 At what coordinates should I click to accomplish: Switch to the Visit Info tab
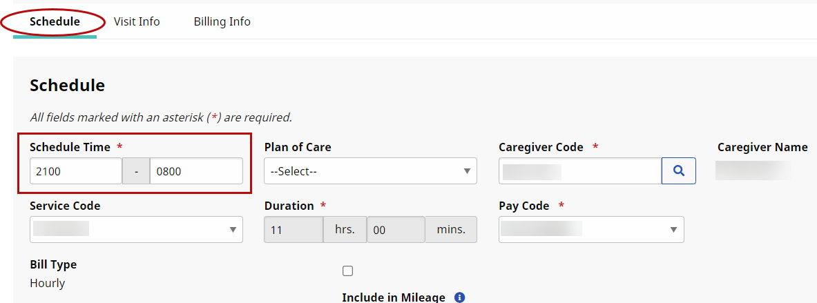pos(137,22)
